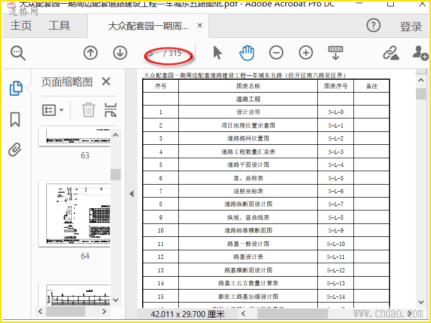Zoom out with the minus button
This screenshot has height=323, width=431.
coord(276,53)
